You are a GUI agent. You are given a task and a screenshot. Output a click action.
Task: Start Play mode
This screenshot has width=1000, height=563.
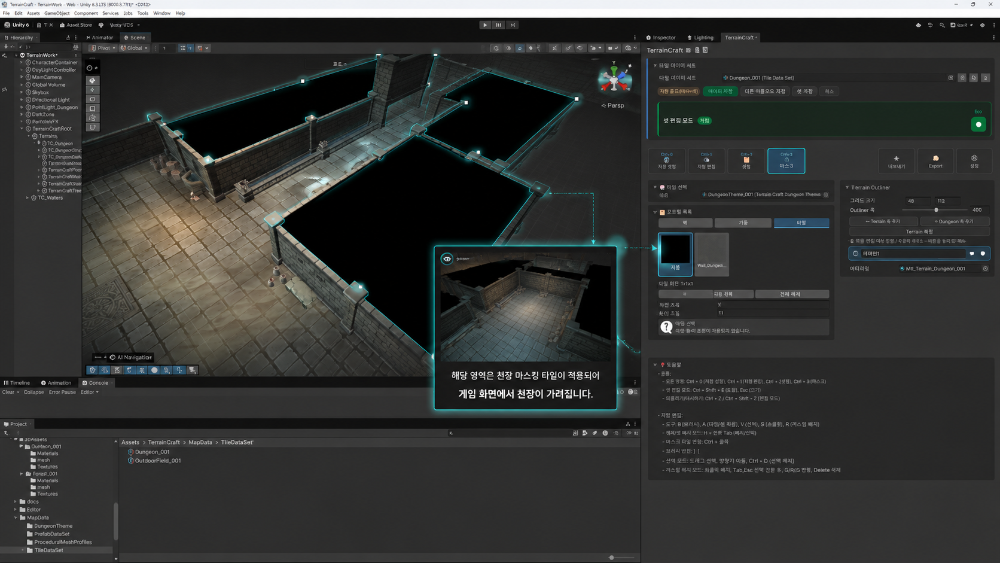click(x=485, y=25)
